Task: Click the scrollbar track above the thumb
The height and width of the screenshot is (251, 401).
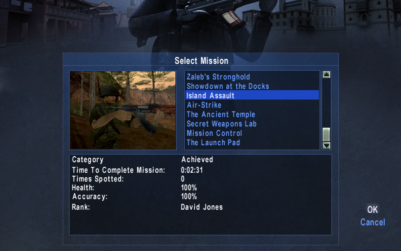Action: coord(326,103)
